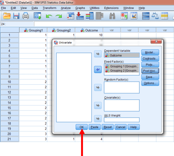Click arrow button next to Random Factor(s)

point(98,87)
